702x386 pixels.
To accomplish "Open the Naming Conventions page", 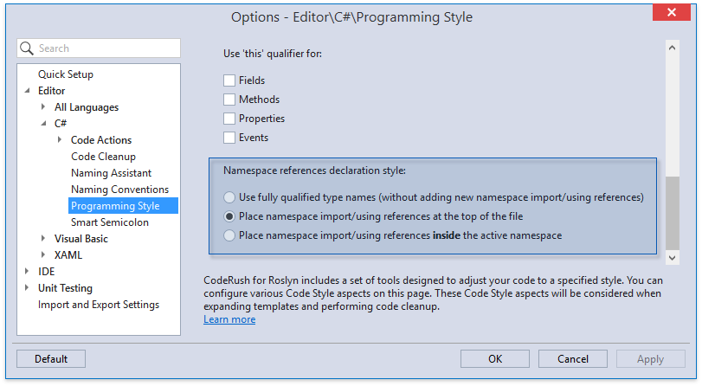I will tap(119, 190).
